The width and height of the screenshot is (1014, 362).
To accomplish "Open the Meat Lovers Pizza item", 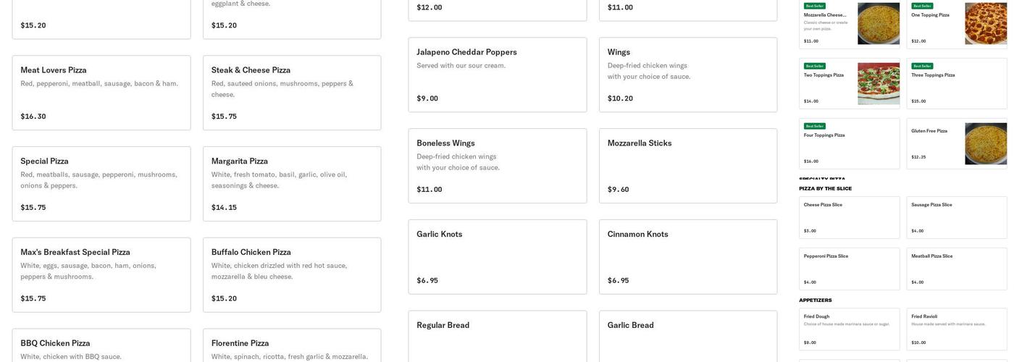I will [101, 93].
